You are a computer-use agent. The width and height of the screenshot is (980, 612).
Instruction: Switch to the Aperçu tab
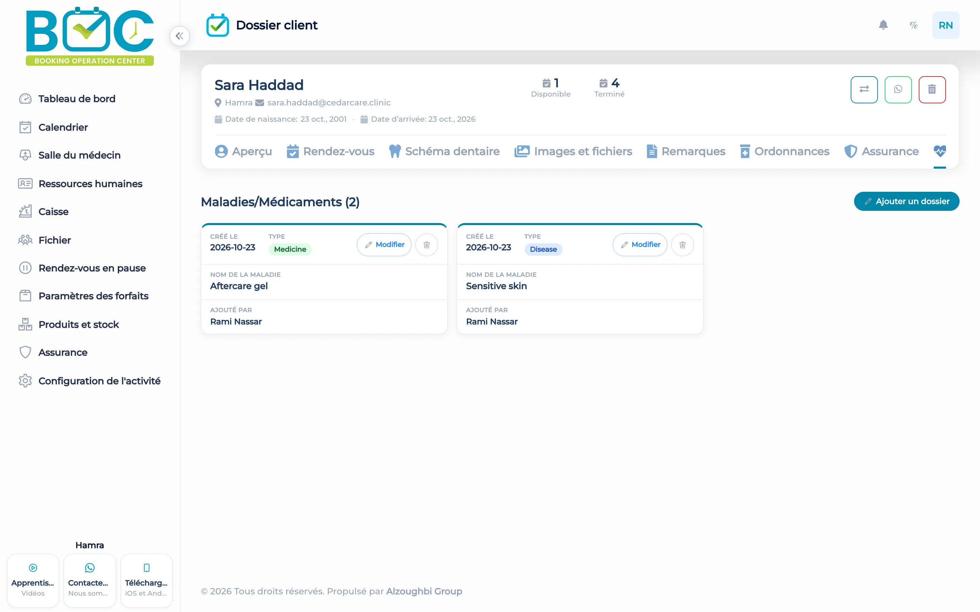click(x=243, y=151)
